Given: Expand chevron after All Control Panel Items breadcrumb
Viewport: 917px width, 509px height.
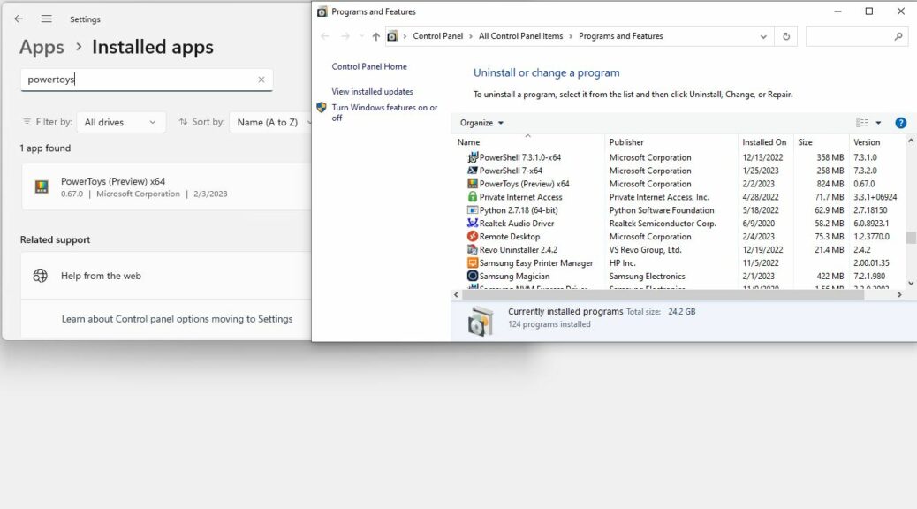Looking at the screenshot, I should click(571, 36).
